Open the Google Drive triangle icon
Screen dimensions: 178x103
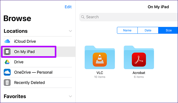[x=7, y=62]
